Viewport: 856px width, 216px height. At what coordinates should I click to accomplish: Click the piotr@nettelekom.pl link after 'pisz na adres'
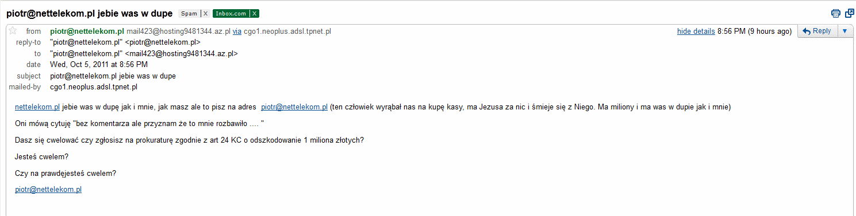point(294,107)
